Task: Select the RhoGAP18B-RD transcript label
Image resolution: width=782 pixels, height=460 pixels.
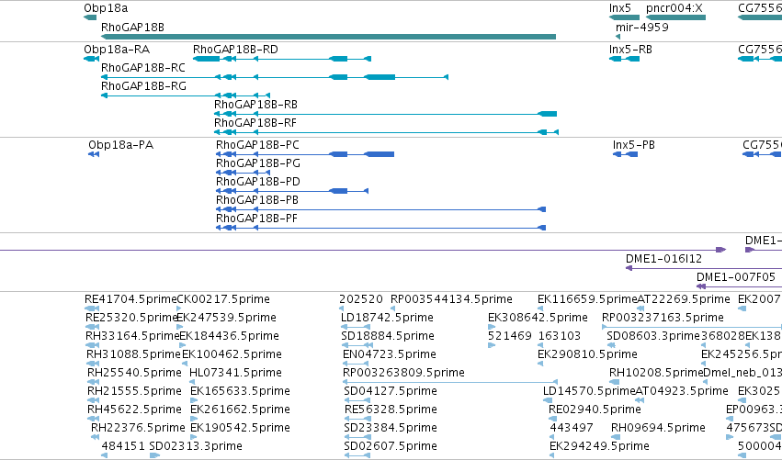Action: coord(235,50)
